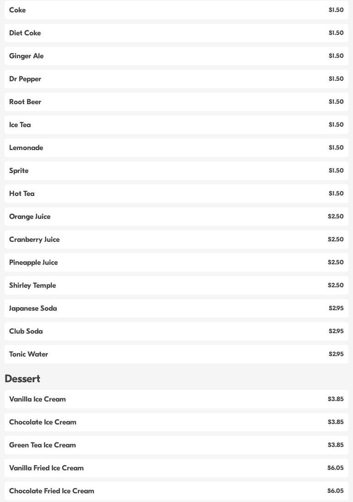Click the Green Tea Ice Cream item

(x=43, y=445)
